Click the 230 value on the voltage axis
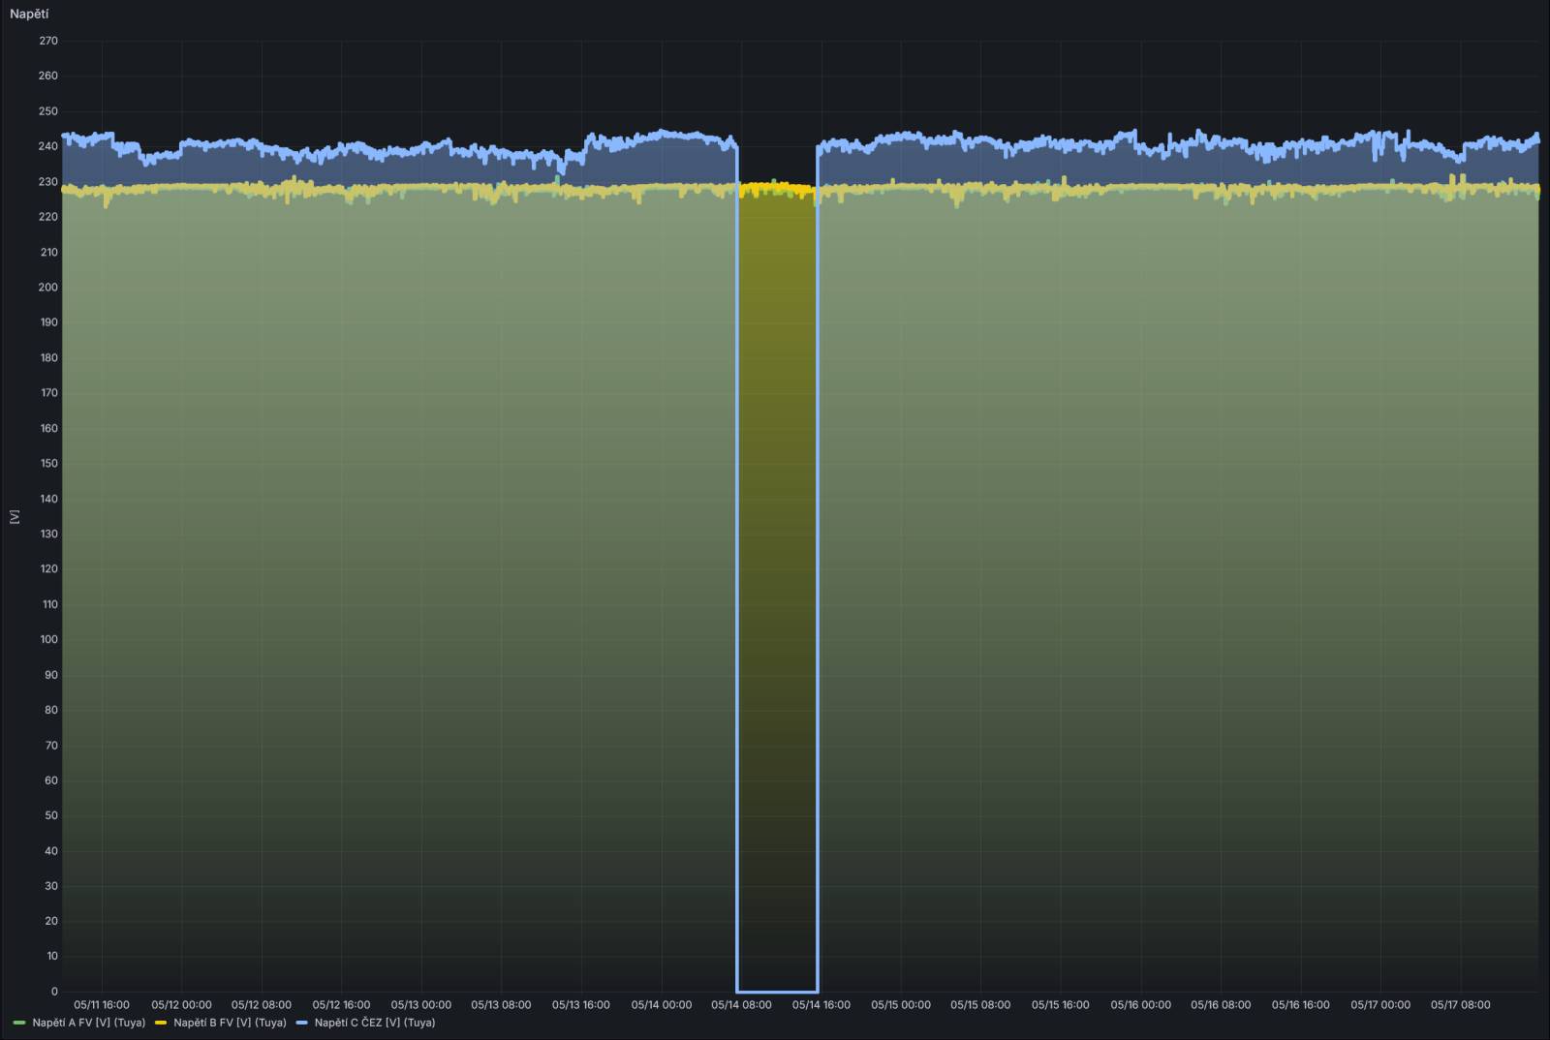 point(48,182)
